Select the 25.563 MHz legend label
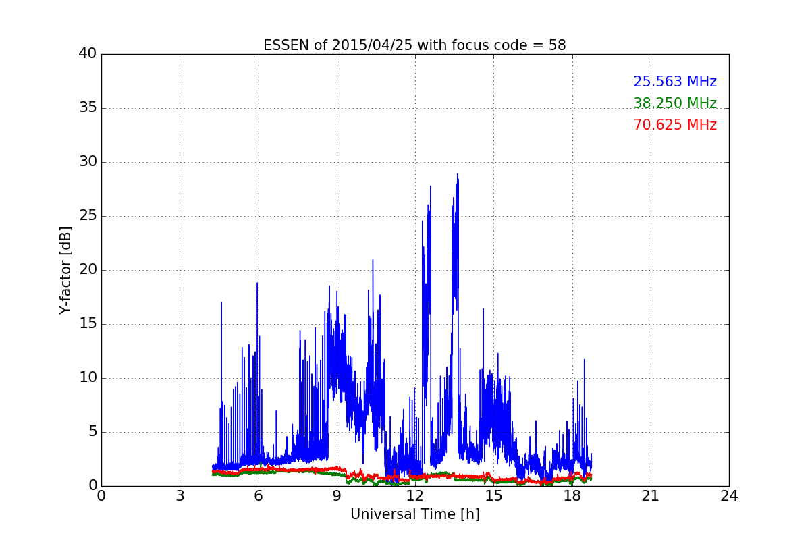810x540 pixels. click(x=675, y=82)
